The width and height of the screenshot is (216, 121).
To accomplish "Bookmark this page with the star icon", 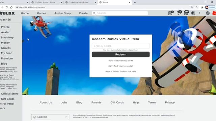I will click(x=196, y=7).
